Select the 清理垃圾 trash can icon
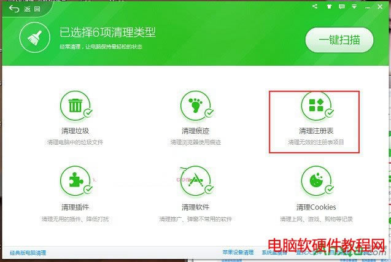 [x=75, y=106]
